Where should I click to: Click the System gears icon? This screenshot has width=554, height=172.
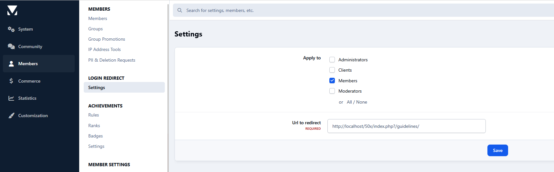pyautogui.click(x=11, y=29)
